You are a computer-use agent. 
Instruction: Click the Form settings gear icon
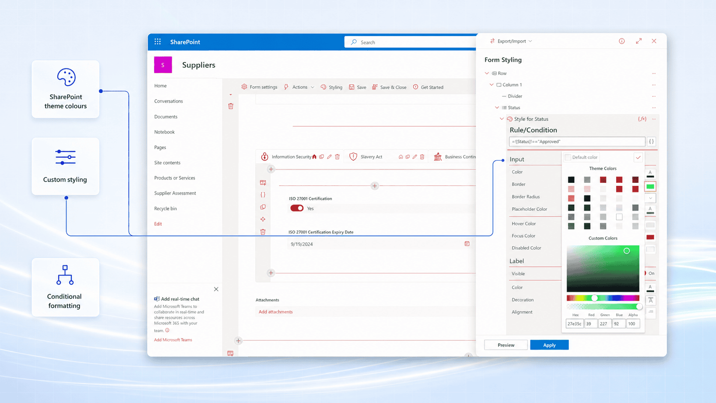point(244,87)
